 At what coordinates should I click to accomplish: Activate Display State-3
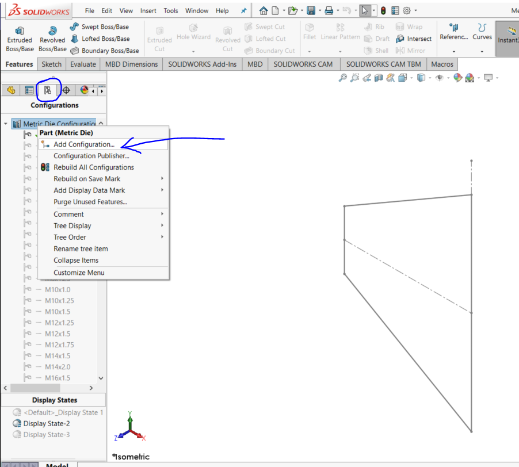click(41, 435)
